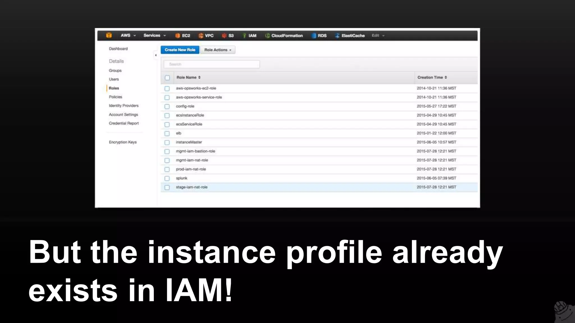Open the IAM shortcut in top bar
Image resolution: width=575 pixels, height=323 pixels.
(x=250, y=36)
